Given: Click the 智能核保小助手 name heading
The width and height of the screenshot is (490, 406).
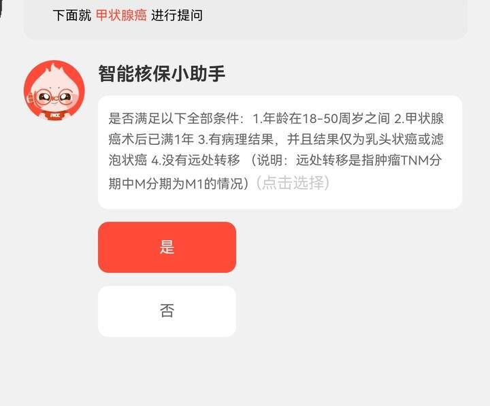Looking at the screenshot, I should pyautogui.click(x=162, y=73).
